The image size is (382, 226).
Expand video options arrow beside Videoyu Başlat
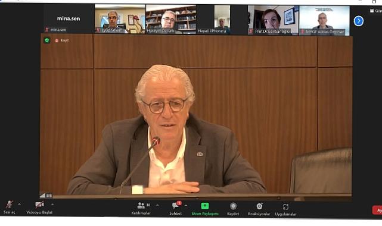(52, 204)
